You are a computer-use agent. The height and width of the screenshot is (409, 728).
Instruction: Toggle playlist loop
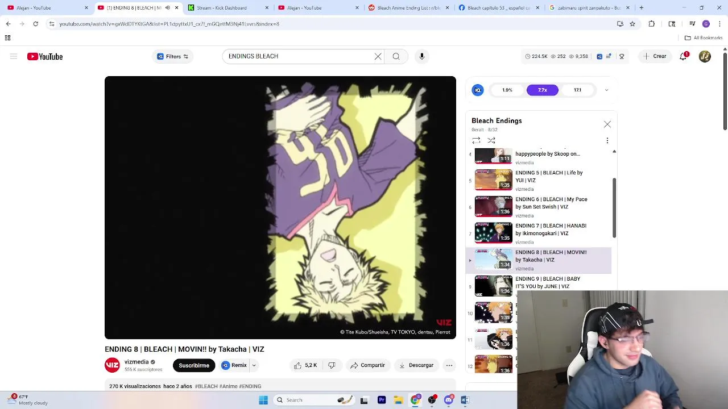pyautogui.click(x=476, y=140)
